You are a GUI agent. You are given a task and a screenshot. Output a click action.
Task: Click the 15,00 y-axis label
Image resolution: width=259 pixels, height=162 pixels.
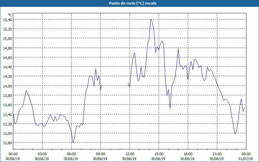7,39
